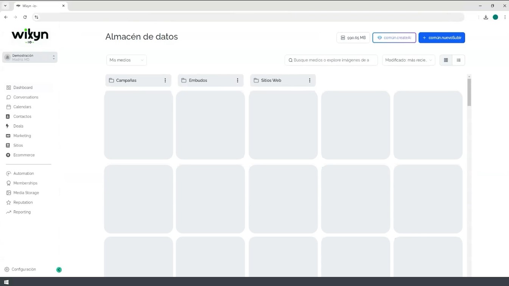Screen dimensions: 509x286
Task: Open the Contactos section
Action: (x=22, y=117)
